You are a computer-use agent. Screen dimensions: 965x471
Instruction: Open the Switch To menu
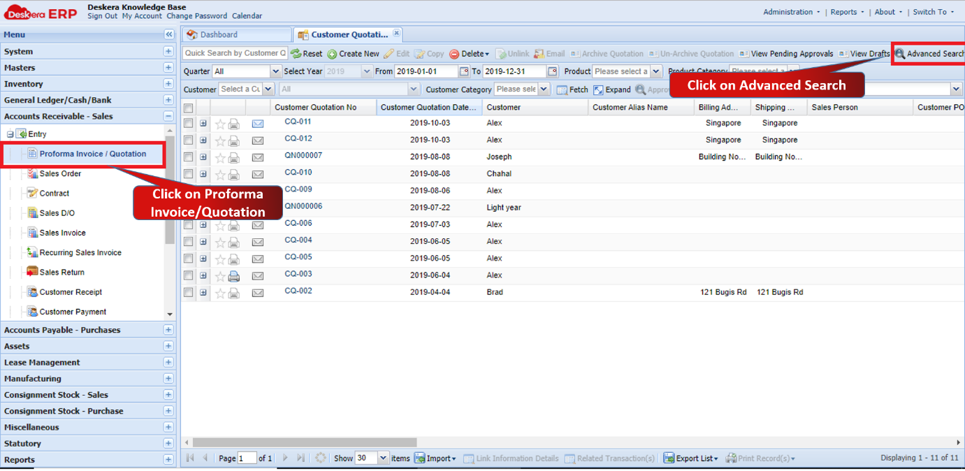tap(933, 12)
